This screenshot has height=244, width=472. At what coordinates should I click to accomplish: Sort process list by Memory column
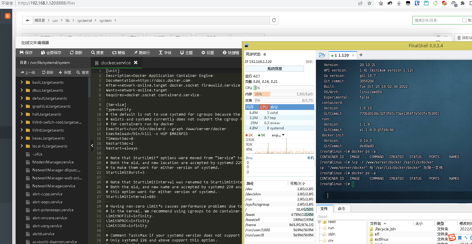(252, 107)
